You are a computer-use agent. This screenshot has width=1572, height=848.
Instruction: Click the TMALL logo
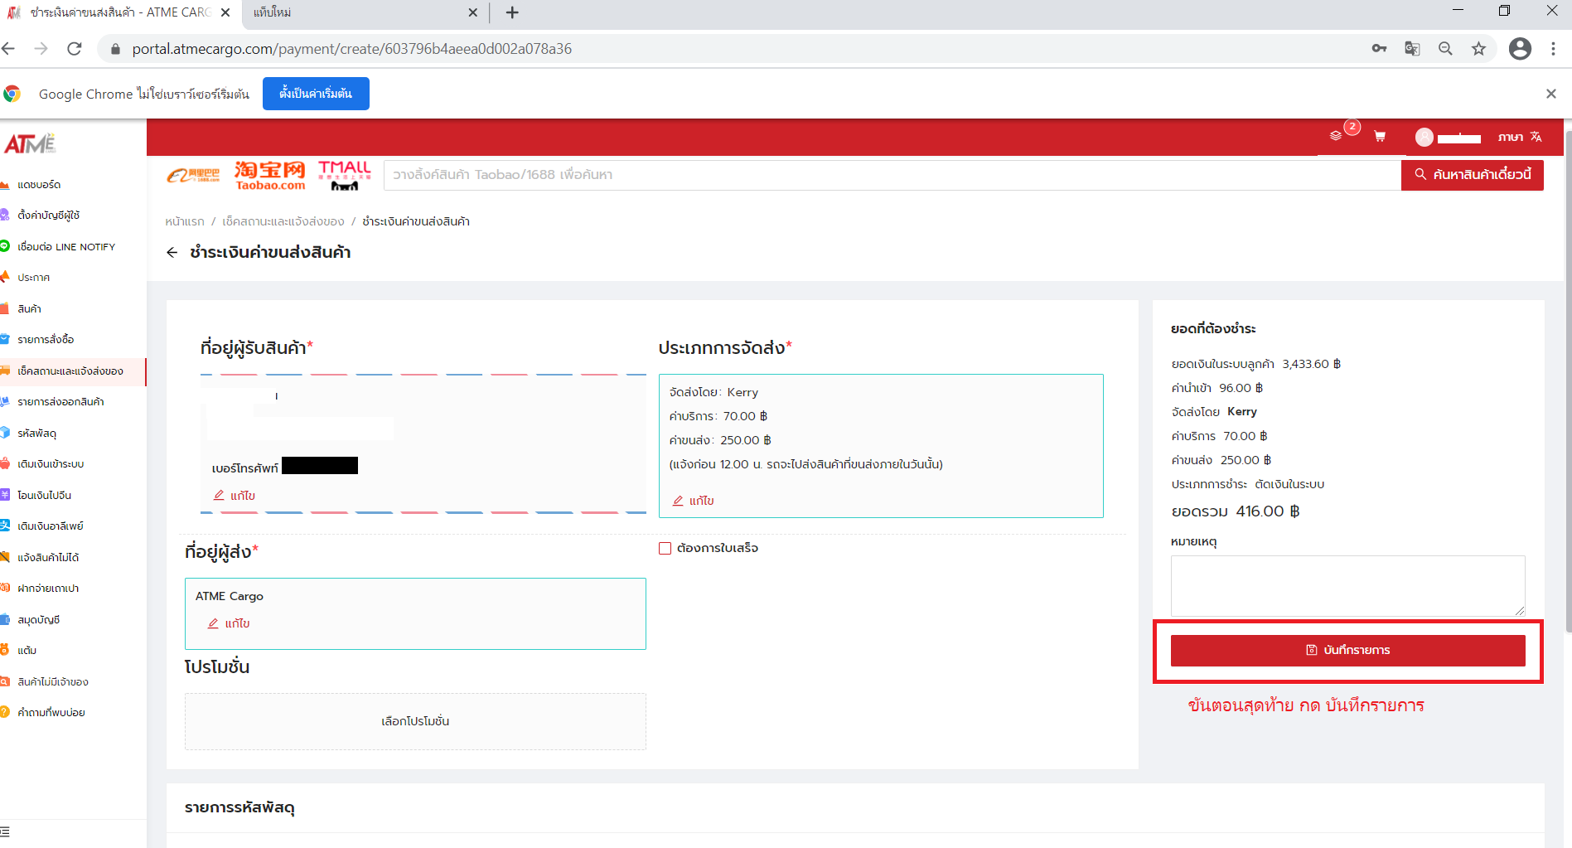coord(345,175)
